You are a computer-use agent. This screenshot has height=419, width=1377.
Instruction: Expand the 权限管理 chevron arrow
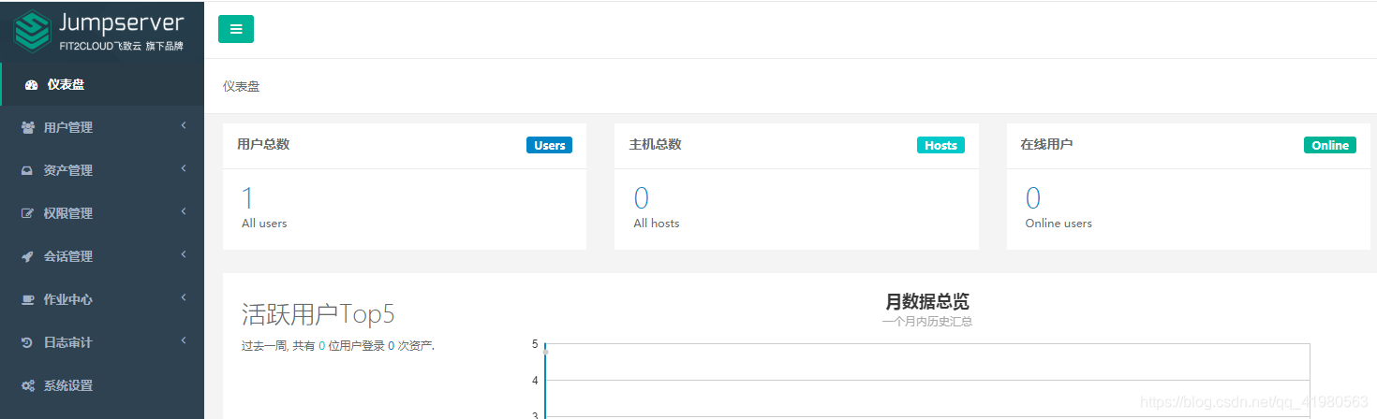pyautogui.click(x=184, y=211)
